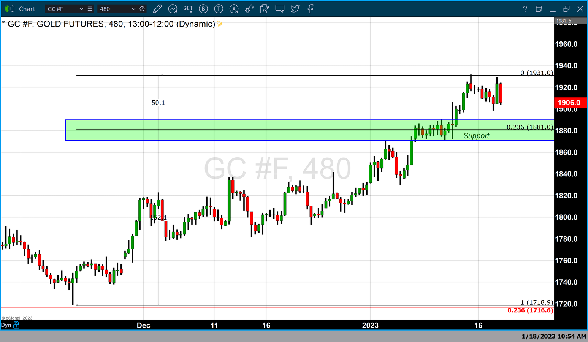Open the chat comment bubble icon
This screenshot has height=342, width=588.
[280, 9]
